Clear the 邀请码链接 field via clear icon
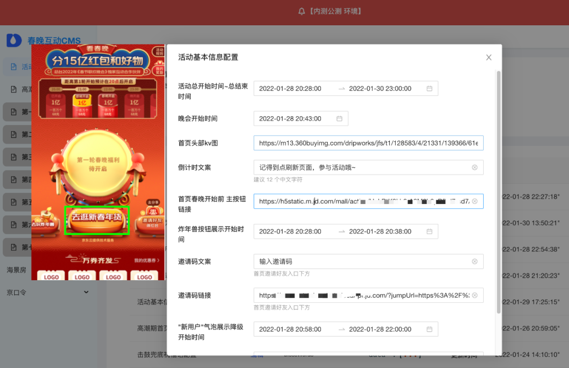Image resolution: width=569 pixels, height=368 pixels. pyautogui.click(x=474, y=295)
